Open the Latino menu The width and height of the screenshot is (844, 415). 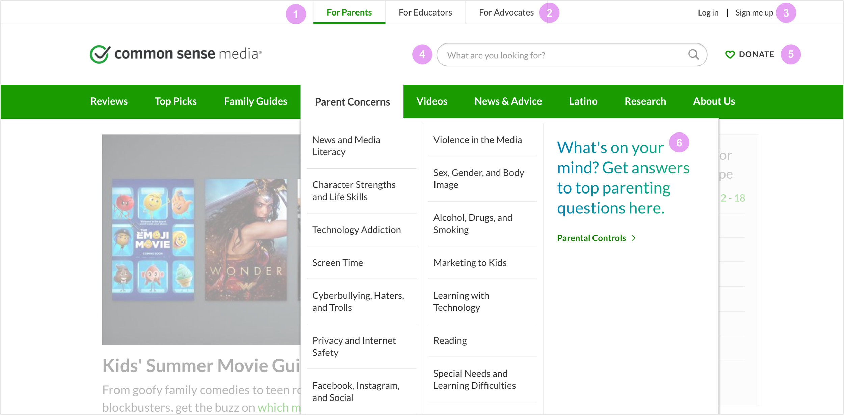583,101
